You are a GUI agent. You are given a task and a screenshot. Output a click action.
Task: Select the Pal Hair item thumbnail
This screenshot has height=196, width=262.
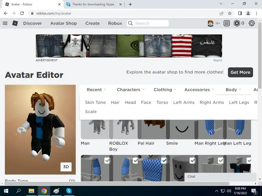[152, 129]
